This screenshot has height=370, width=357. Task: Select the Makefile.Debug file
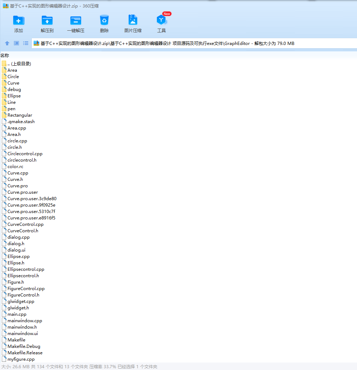click(x=21, y=346)
